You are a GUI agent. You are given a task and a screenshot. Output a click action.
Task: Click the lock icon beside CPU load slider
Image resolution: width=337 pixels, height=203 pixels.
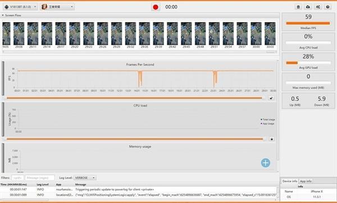click(x=272, y=139)
